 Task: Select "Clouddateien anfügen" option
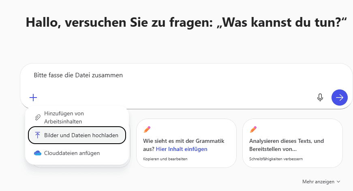72,153
